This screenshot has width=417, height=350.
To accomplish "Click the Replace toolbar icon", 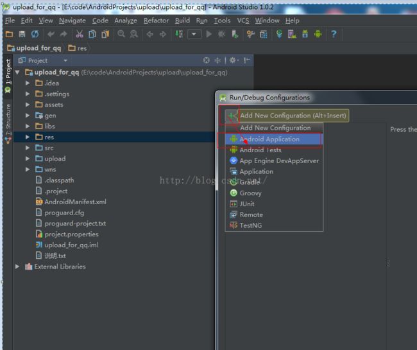I will point(134,34).
